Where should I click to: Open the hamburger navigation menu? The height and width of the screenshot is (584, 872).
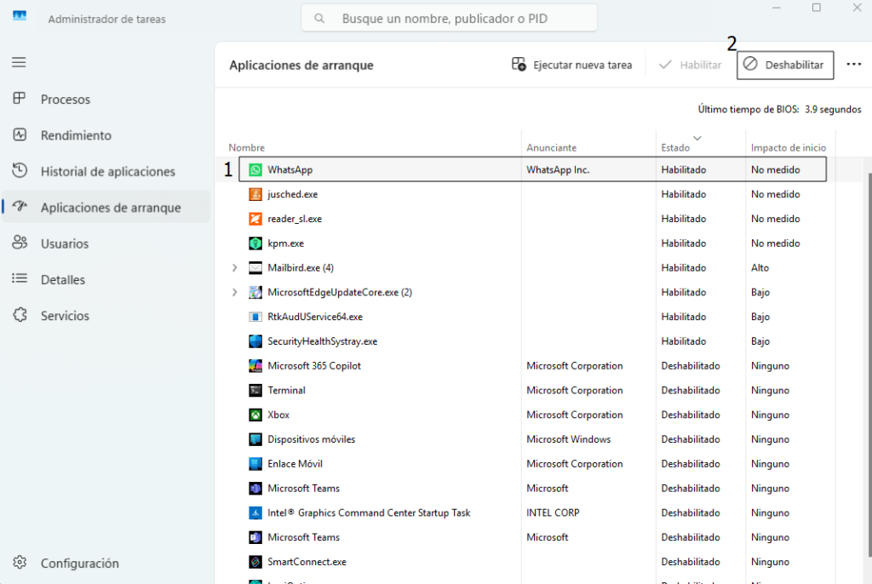[19, 61]
